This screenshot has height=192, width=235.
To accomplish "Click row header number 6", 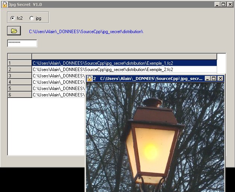I will tap(20, 95).
